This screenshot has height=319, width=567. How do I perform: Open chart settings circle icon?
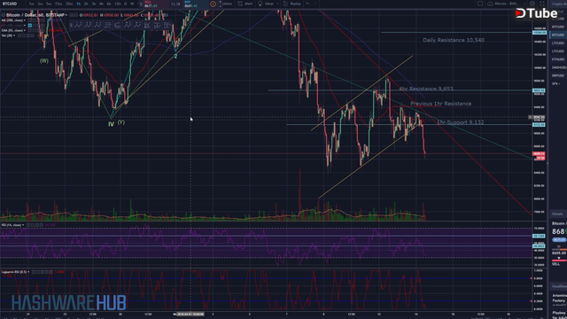click(x=532, y=4)
